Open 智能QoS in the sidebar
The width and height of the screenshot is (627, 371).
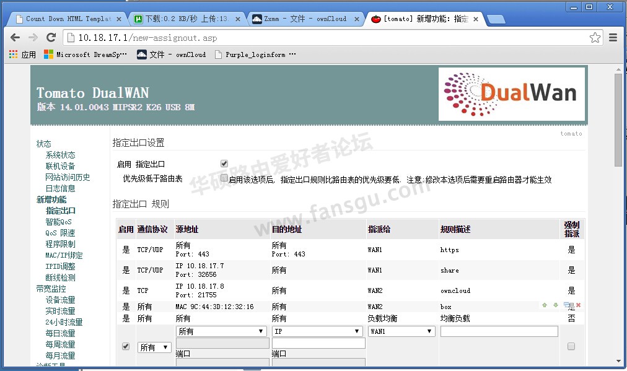(x=58, y=222)
